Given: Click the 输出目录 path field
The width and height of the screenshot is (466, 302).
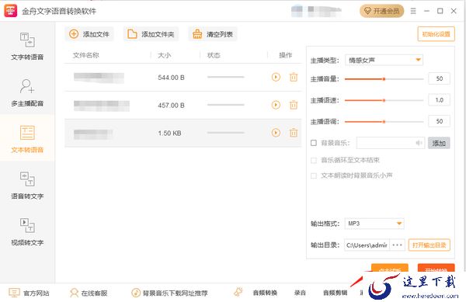Looking at the screenshot, I should click(x=367, y=245).
